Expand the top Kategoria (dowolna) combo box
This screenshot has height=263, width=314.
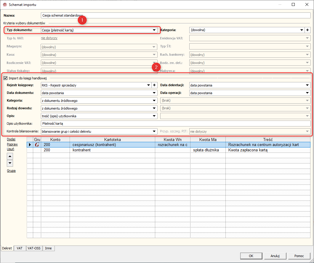point(302,30)
